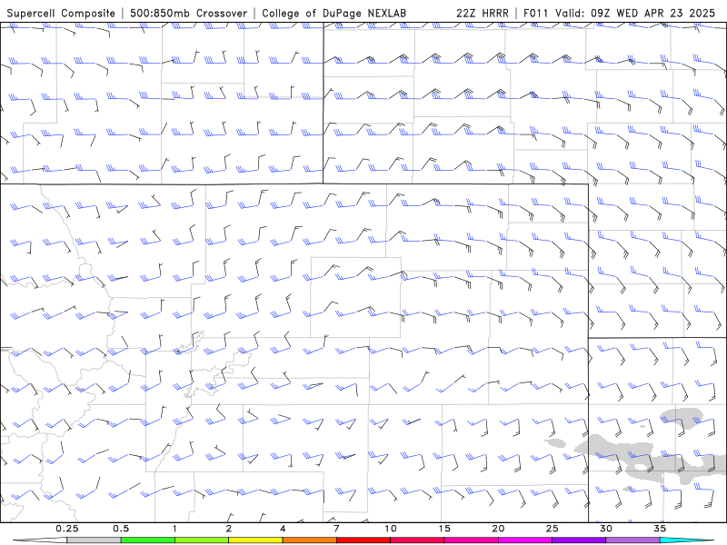
Task: Click the "1" legend value
Action: pyautogui.click(x=174, y=529)
